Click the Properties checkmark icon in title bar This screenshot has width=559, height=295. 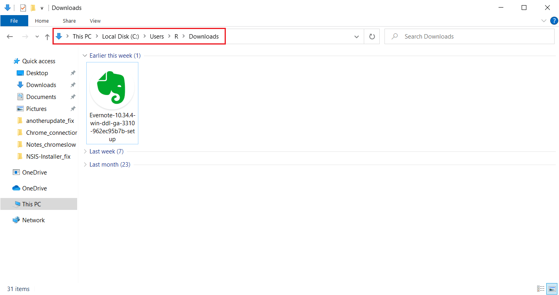coord(23,8)
